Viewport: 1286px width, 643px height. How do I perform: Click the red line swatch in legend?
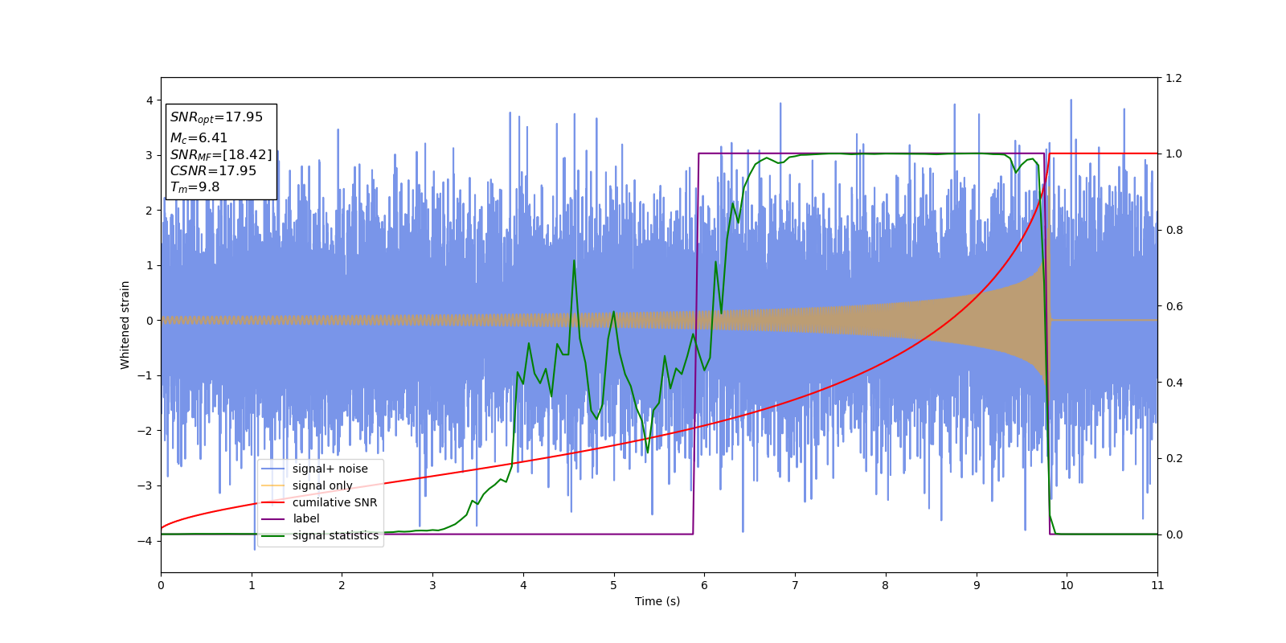click(273, 502)
